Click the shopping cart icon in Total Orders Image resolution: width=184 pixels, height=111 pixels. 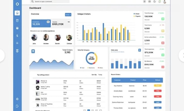(x=33, y=51)
